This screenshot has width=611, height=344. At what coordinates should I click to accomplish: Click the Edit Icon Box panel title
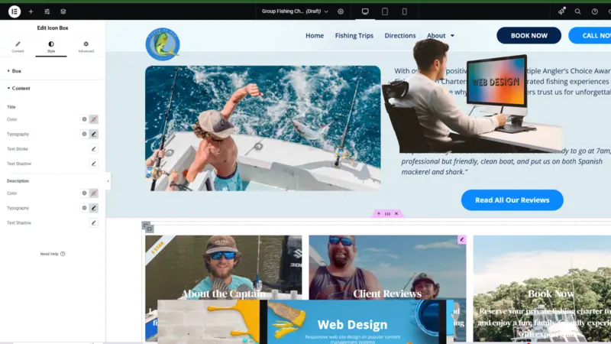53,28
